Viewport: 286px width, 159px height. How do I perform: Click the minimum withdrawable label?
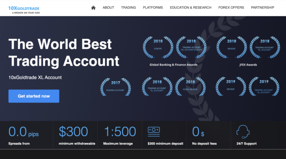77,143
